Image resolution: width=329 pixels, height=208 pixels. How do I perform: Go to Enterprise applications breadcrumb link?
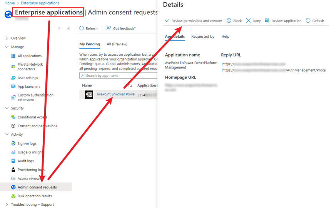point(40,3)
